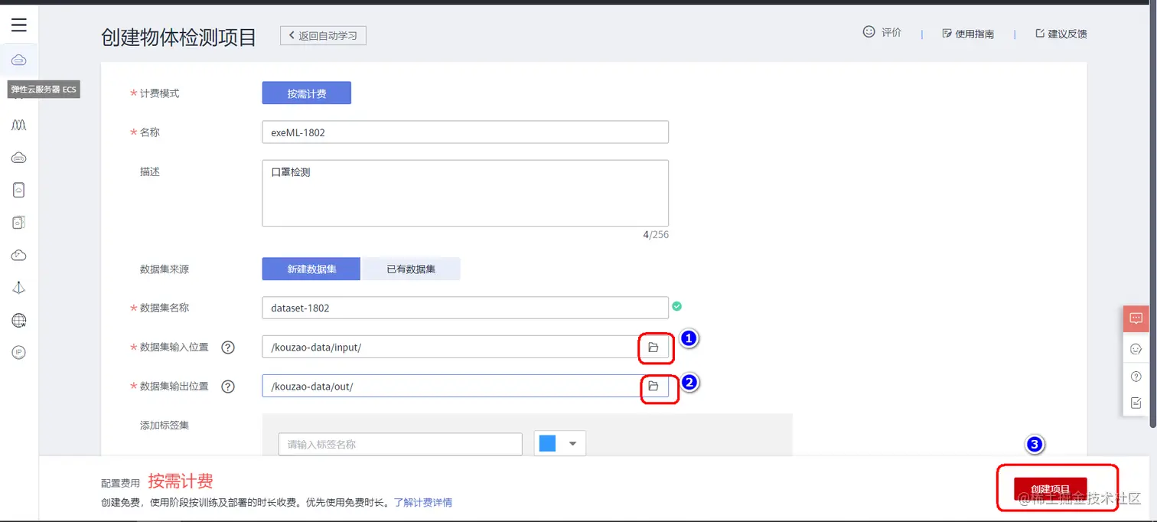Click the red 按需计费 fee text
Screen dimensions: 1157x522
[x=181, y=481]
